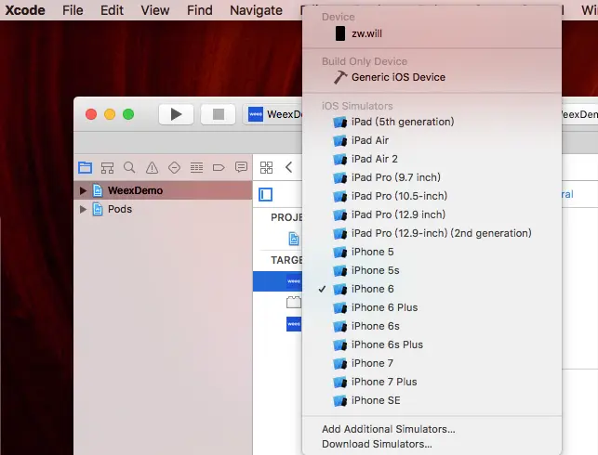Select the Pods project in the navigator

click(x=163, y=209)
